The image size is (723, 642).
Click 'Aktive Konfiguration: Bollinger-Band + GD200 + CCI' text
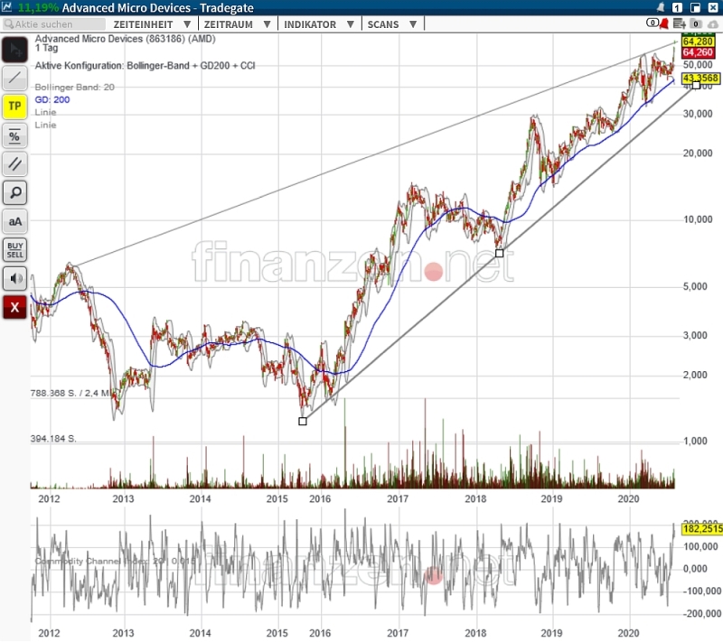145,66
